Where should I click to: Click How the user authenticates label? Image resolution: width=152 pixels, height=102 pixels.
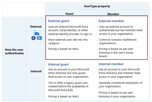tap(14, 51)
